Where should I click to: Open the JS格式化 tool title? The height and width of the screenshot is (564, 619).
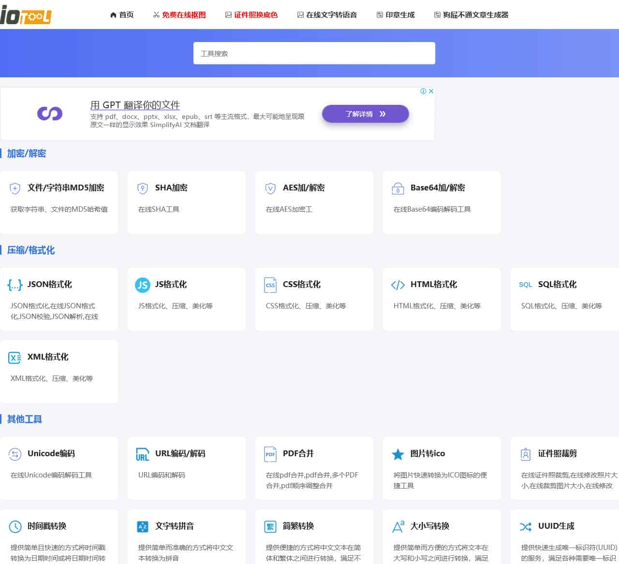(x=171, y=285)
